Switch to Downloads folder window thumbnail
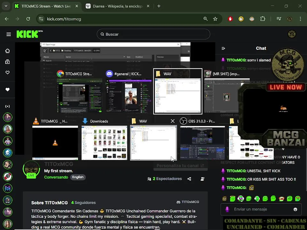Image resolution: width=307 pixels, height=230 pixels. click(x=104, y=139)
